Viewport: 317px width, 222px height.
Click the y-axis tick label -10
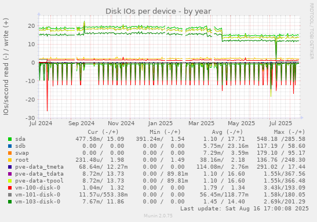pyautogui.click(x=30, y=81)
